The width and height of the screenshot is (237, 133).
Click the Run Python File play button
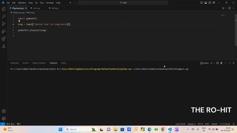223,8
